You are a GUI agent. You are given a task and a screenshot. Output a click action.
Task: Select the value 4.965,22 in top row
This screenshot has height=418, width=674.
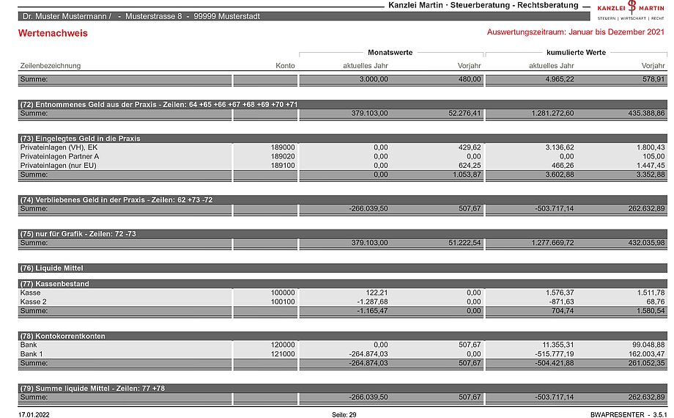559,79
